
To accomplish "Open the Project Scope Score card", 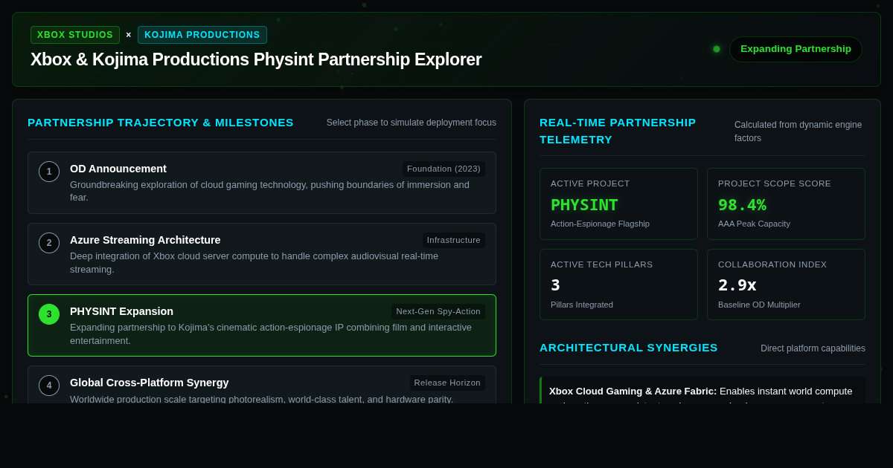I will pyautogui.click(x=786, y=204).
